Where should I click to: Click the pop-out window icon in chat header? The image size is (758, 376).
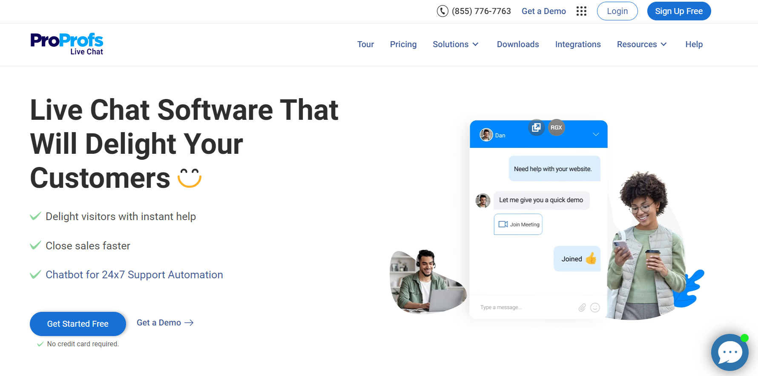tap(536, 127)
